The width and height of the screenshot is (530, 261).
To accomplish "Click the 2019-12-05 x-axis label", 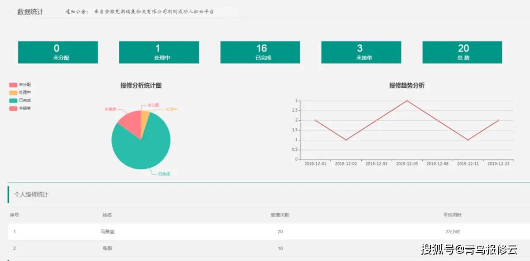I will (x=407, y=164).
